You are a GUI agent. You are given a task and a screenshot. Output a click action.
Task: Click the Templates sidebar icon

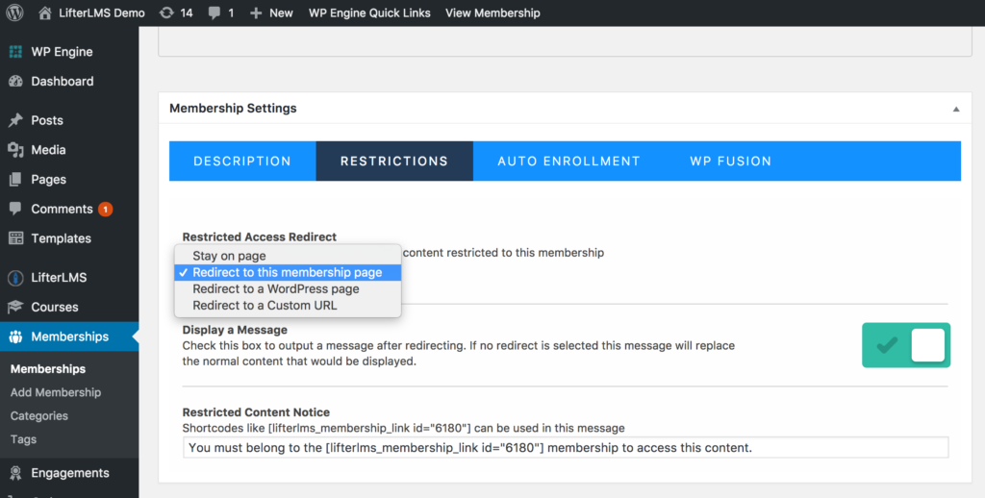15,238
